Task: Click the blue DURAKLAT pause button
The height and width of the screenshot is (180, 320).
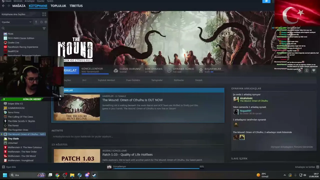Action: pyautogui.click(x=71, y=70)
